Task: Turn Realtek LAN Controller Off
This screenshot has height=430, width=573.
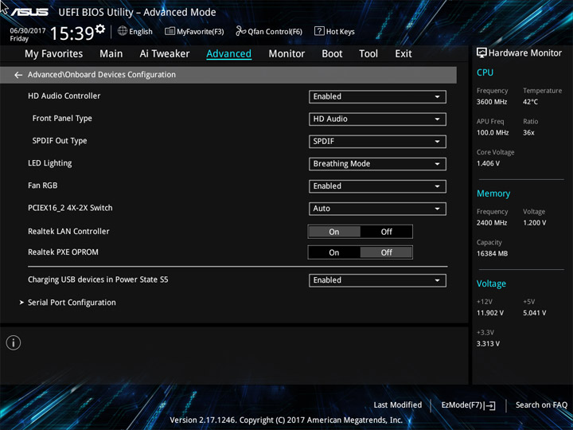Action: tap(386, 232)
